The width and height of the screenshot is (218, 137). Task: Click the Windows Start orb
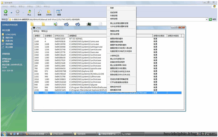pyautogui.click(x=4, y=134)
